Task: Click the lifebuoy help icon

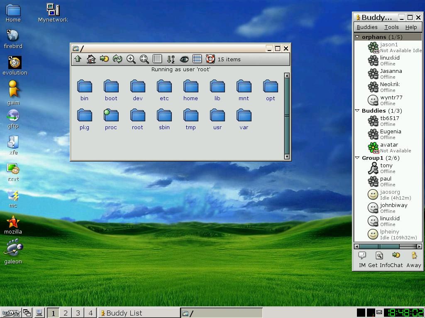Action: (210, 59)
